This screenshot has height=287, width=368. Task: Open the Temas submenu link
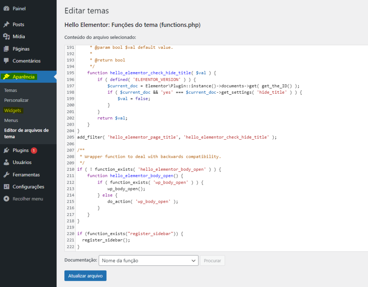point(10,90)
